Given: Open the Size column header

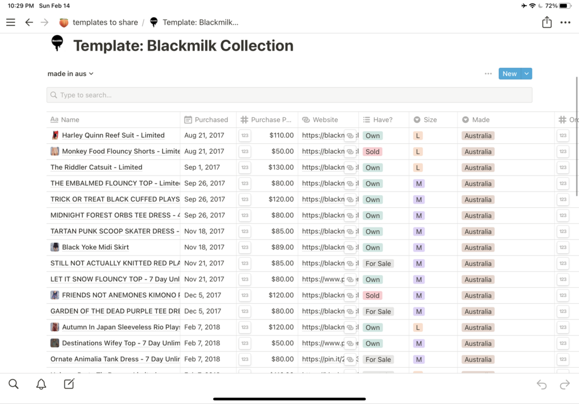Looking at the screenshot, I should pos(433,120).
